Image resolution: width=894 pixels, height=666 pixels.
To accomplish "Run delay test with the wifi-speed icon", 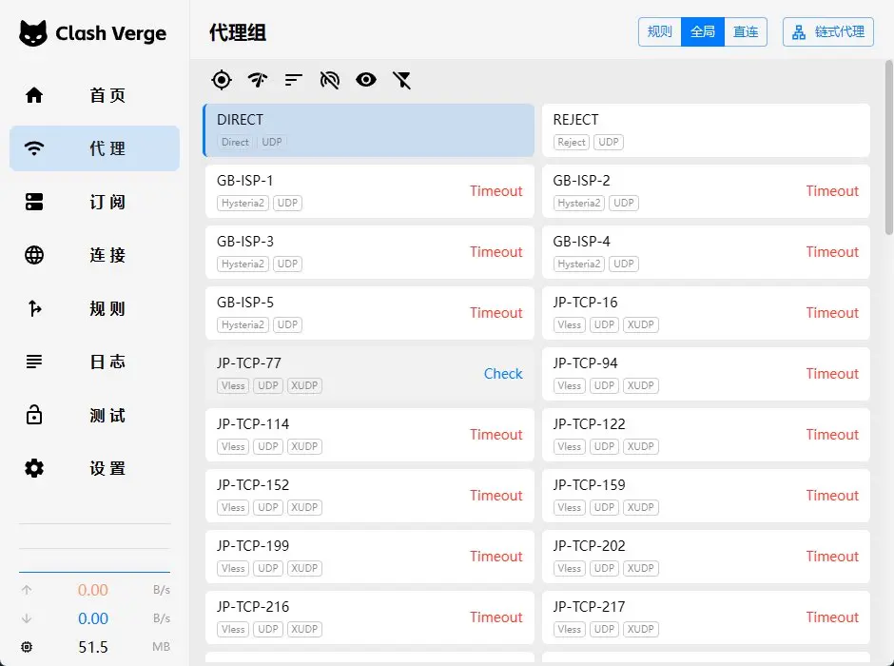I will coord(258,80).
